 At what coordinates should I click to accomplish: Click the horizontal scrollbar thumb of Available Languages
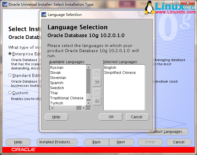(x=65, y=108)
